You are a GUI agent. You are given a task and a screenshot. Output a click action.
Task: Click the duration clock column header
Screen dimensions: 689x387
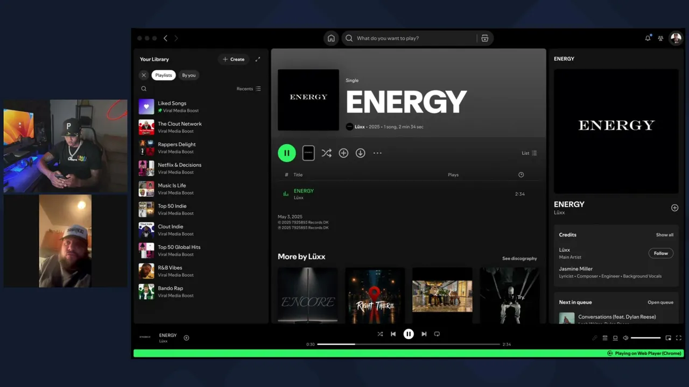click(x=521, y=175)
